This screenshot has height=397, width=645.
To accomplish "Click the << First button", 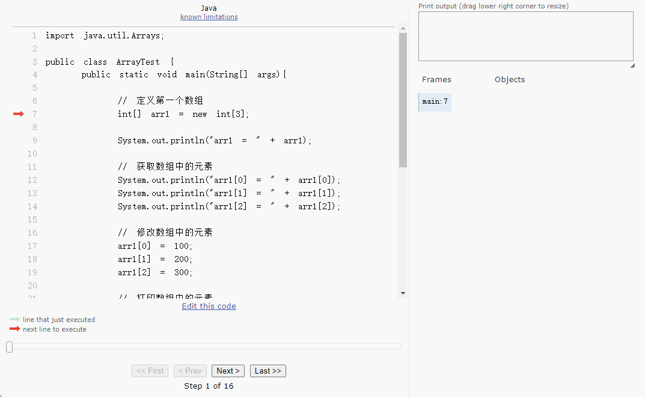I will (150, 371).
